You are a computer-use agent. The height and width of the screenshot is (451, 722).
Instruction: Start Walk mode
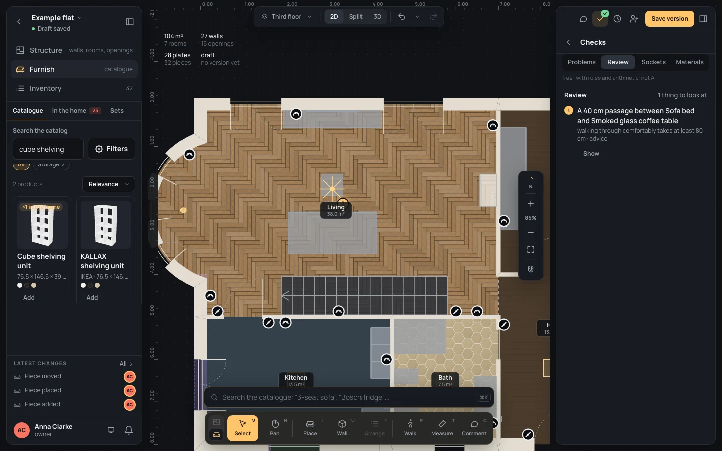pos(410,428)
